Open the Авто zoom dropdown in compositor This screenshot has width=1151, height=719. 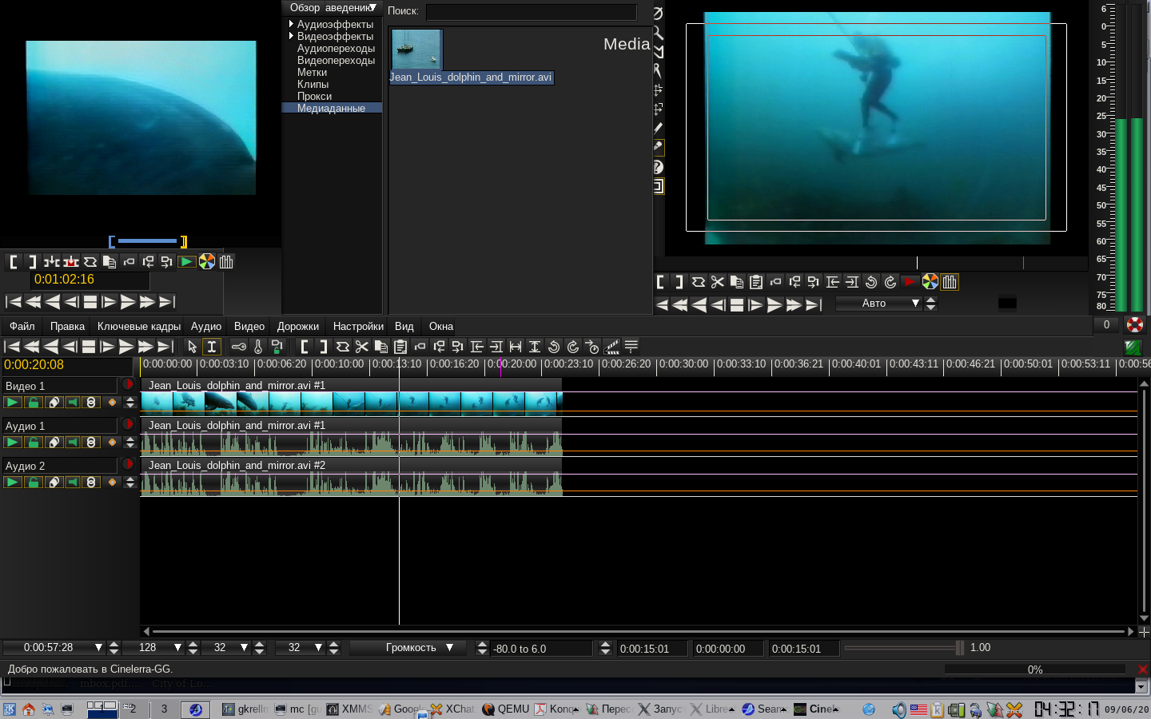point(915,304)
